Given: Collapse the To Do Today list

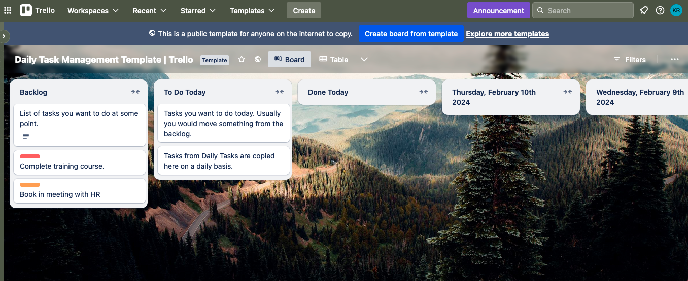Looking at the screenshot, I should [x=280, y=92].
